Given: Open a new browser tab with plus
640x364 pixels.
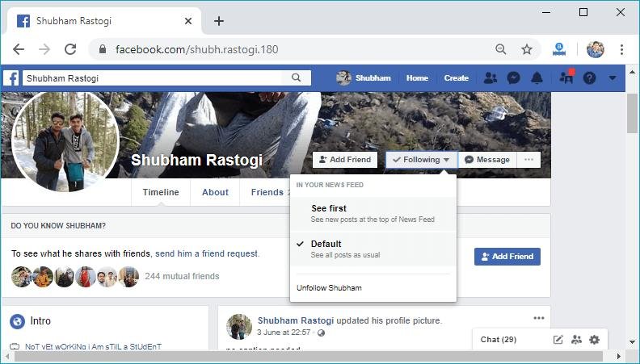Looking at the screenshot, I should tap(219, 21).
